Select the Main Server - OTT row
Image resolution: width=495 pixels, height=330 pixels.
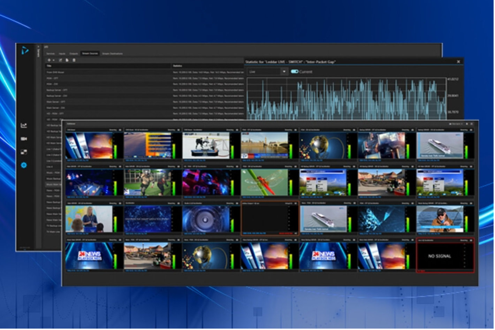coord(144,102)
